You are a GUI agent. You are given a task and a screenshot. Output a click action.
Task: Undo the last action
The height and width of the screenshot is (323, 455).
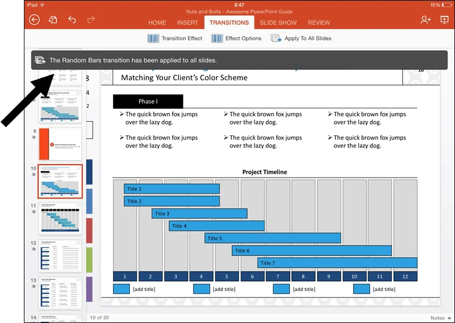pos(72,20)
